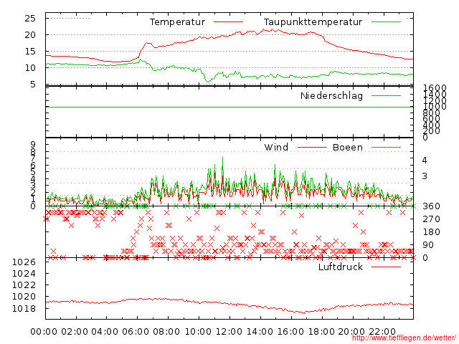Click the 1018 pressure axis value
This screenshot has width=459, height=344.
[x=24, y=308]
